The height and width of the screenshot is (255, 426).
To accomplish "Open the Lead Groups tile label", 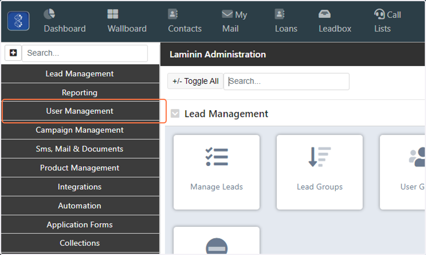I will pyautogui.click(x=320, y=187).
